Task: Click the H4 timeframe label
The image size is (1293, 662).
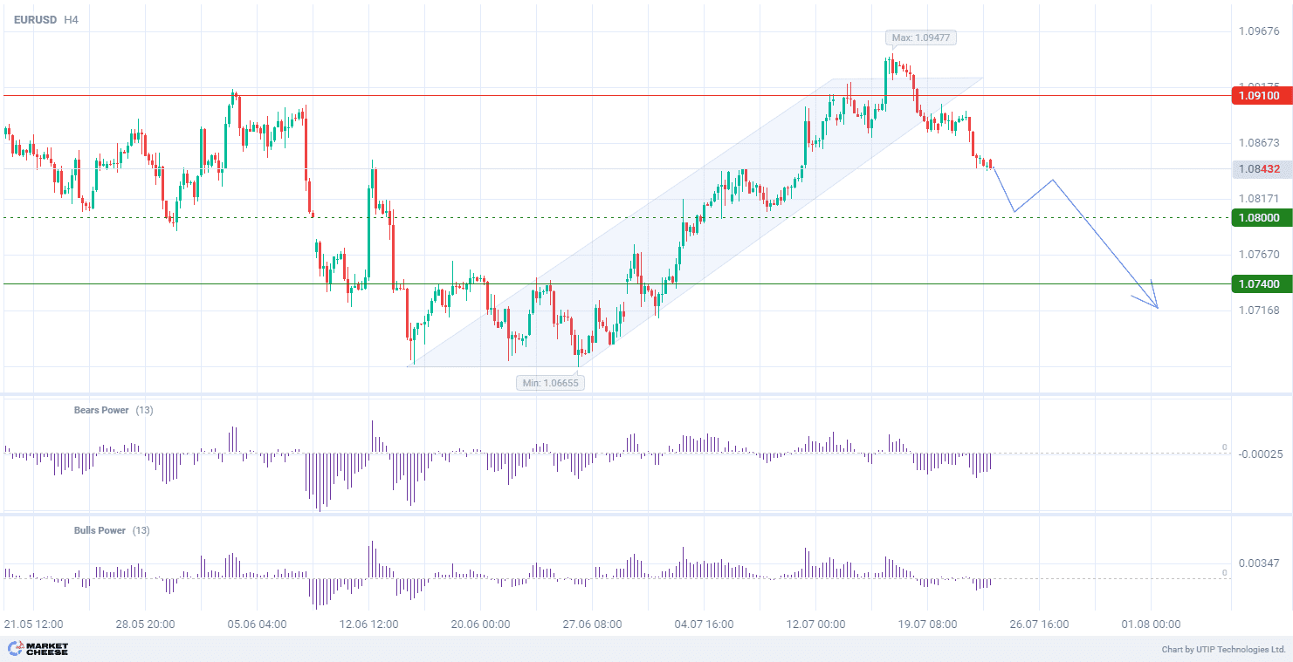Action: (71, 19)
